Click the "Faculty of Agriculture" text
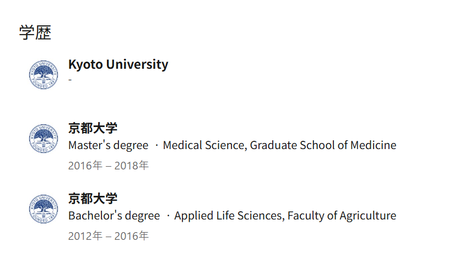Image resolution: width=465 pixels, height=258 pixels. 342,216
